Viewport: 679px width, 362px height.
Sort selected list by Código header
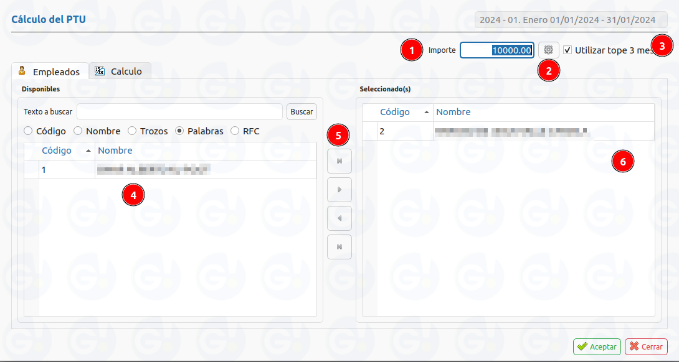click(405, 112)
